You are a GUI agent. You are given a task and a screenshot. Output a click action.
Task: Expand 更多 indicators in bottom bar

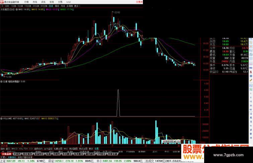click(91, 149)
